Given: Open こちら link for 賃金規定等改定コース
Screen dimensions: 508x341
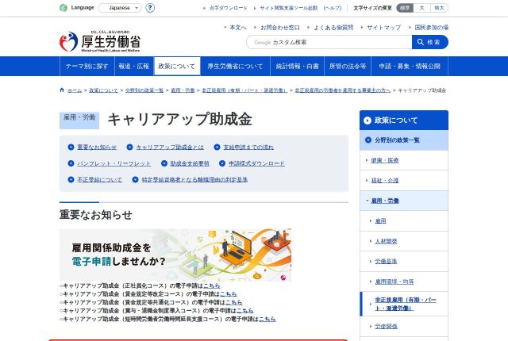Looking at the screenshot, I should (x=229, y=294).
